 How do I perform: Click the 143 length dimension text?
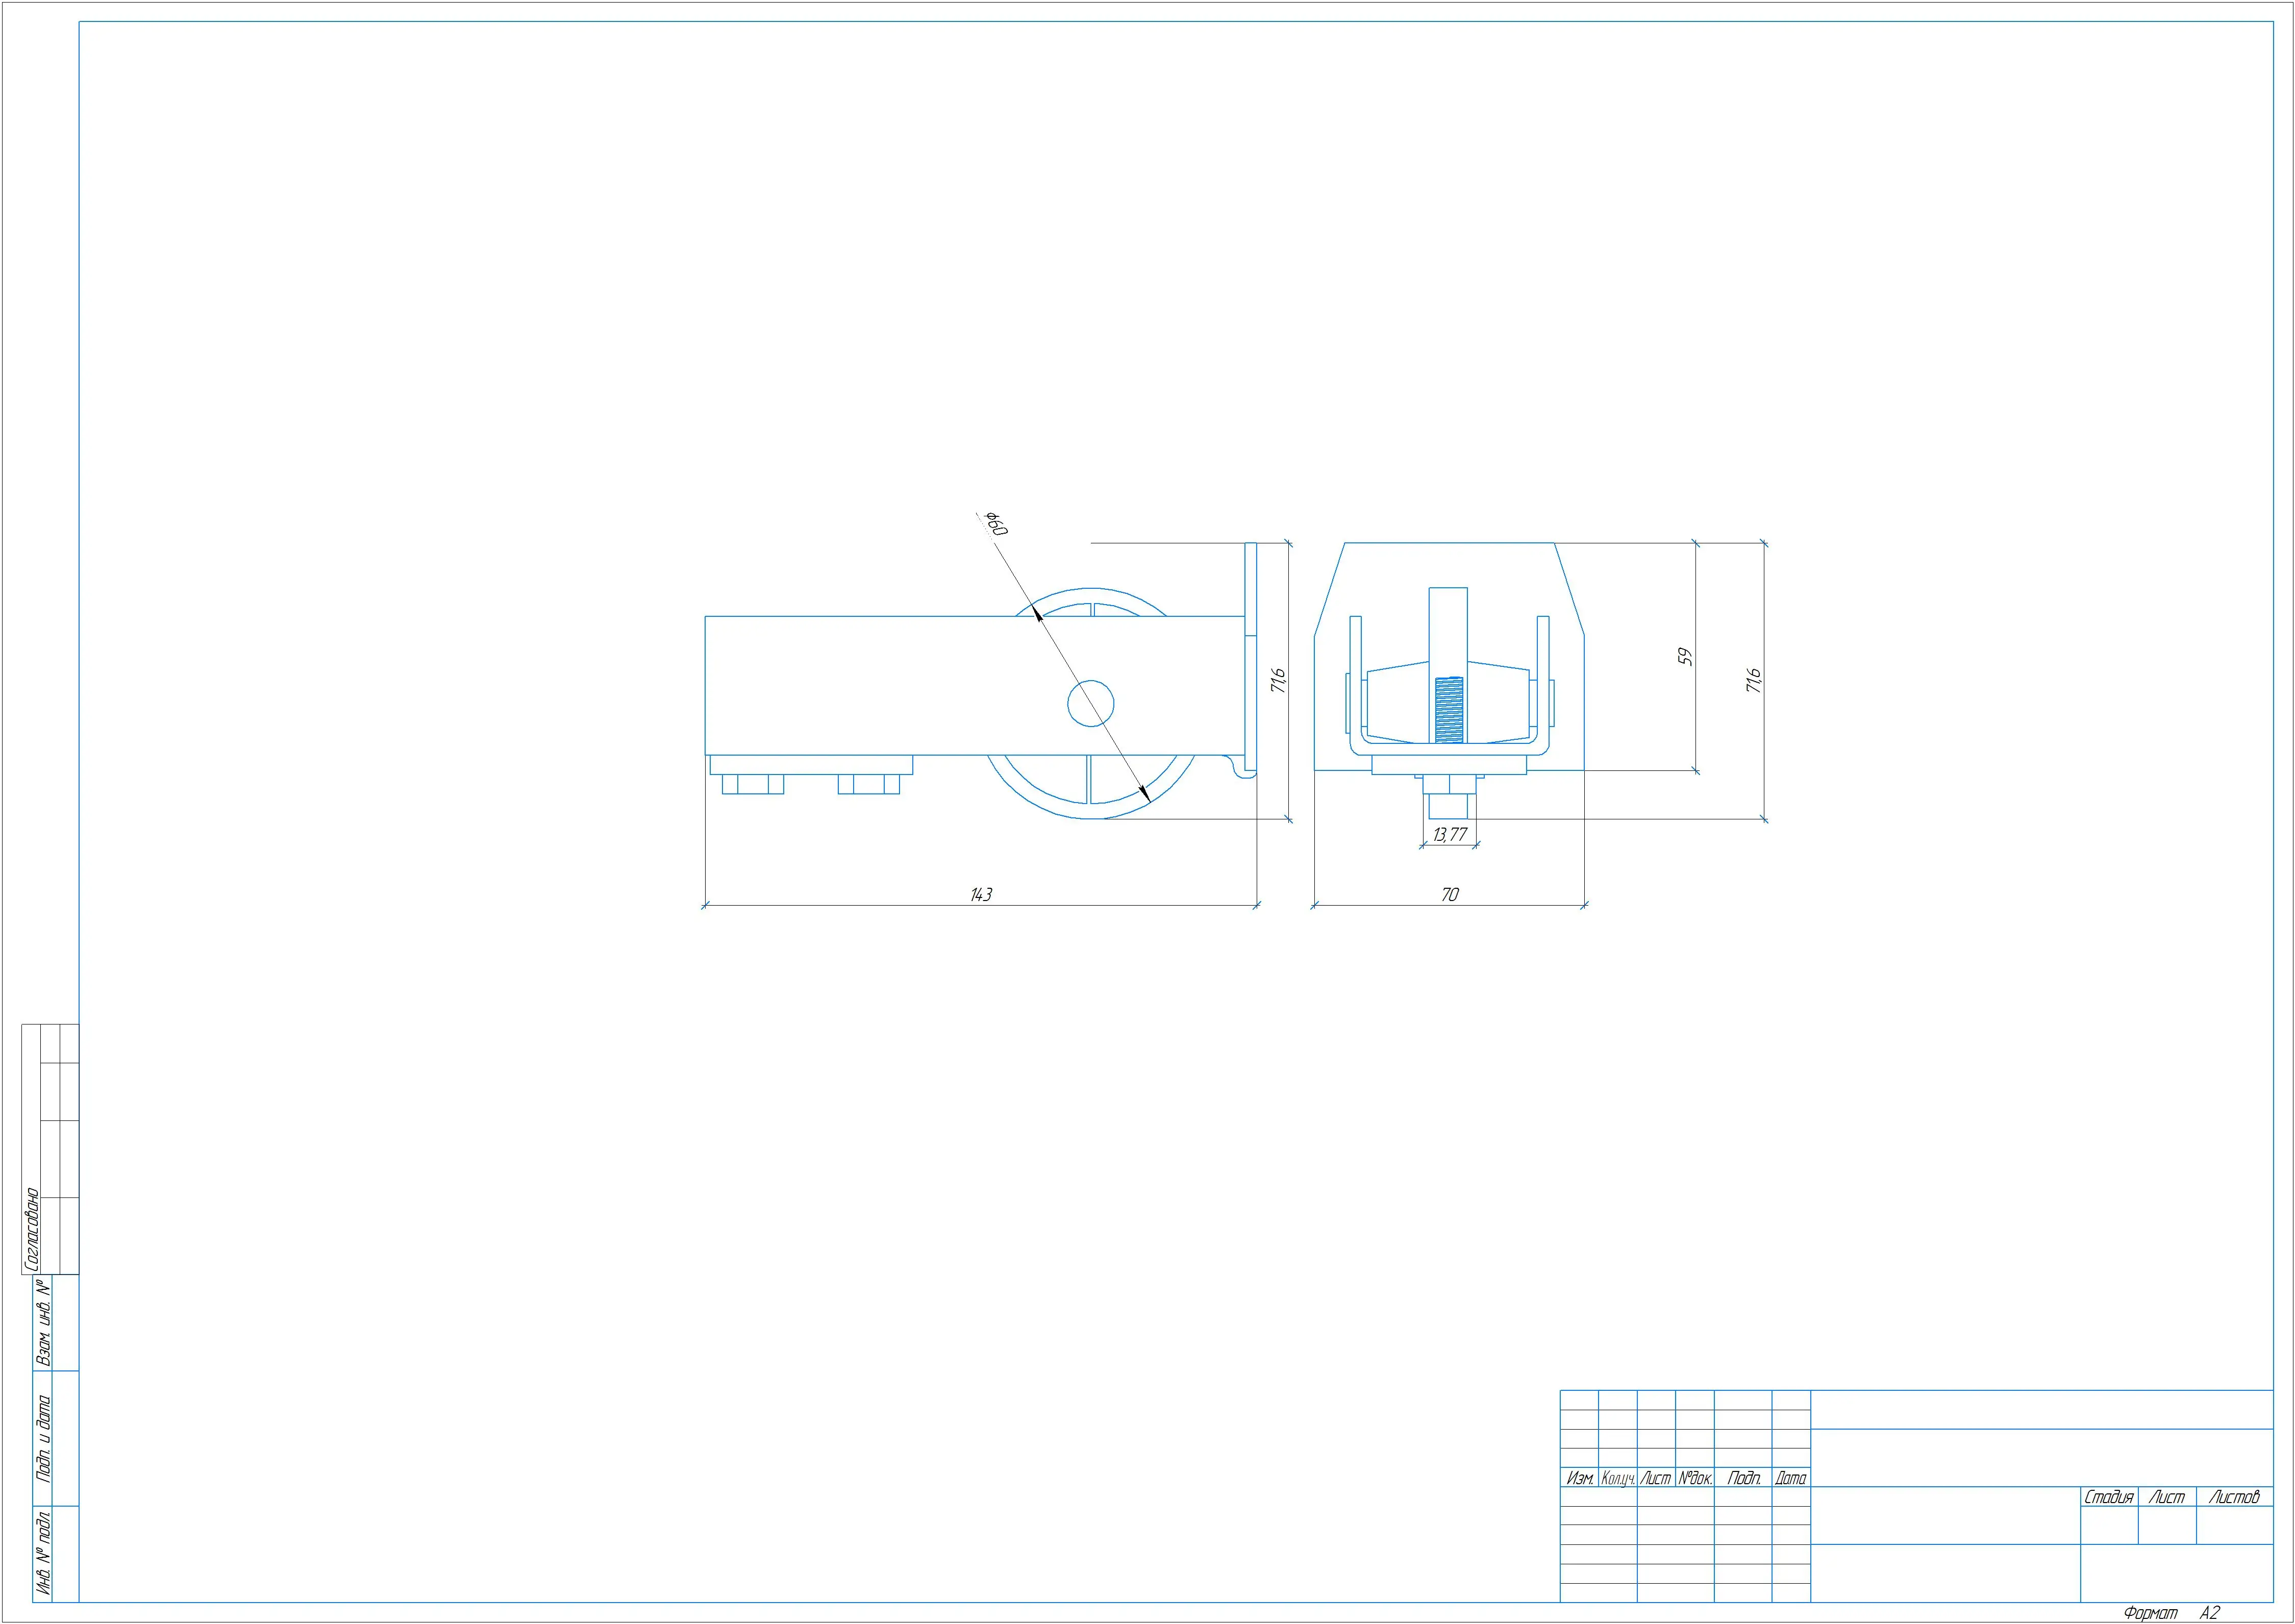[981, 894]
